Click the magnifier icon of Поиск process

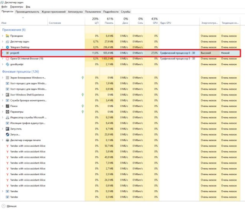(7, 106)
